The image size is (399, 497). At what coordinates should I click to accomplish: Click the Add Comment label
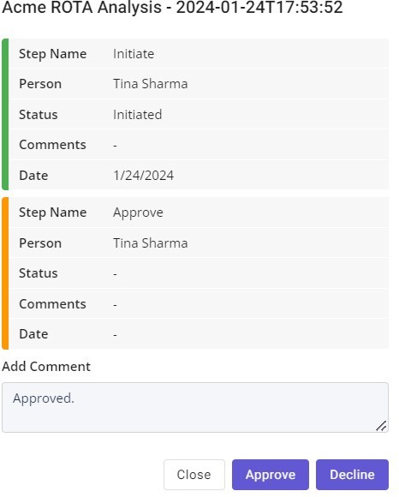(x=46, y=367)
